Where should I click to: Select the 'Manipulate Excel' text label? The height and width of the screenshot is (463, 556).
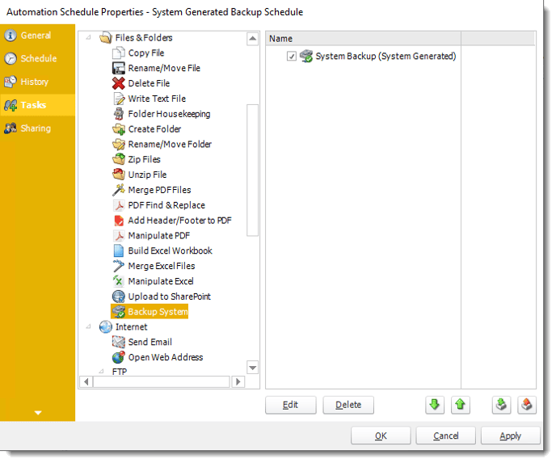[x=161, y=281]
